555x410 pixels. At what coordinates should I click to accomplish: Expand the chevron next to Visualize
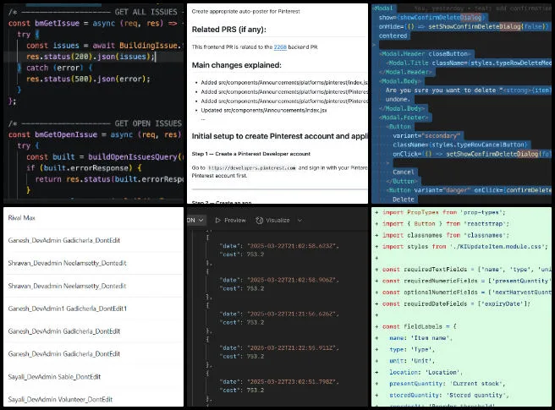click(299, 220)
